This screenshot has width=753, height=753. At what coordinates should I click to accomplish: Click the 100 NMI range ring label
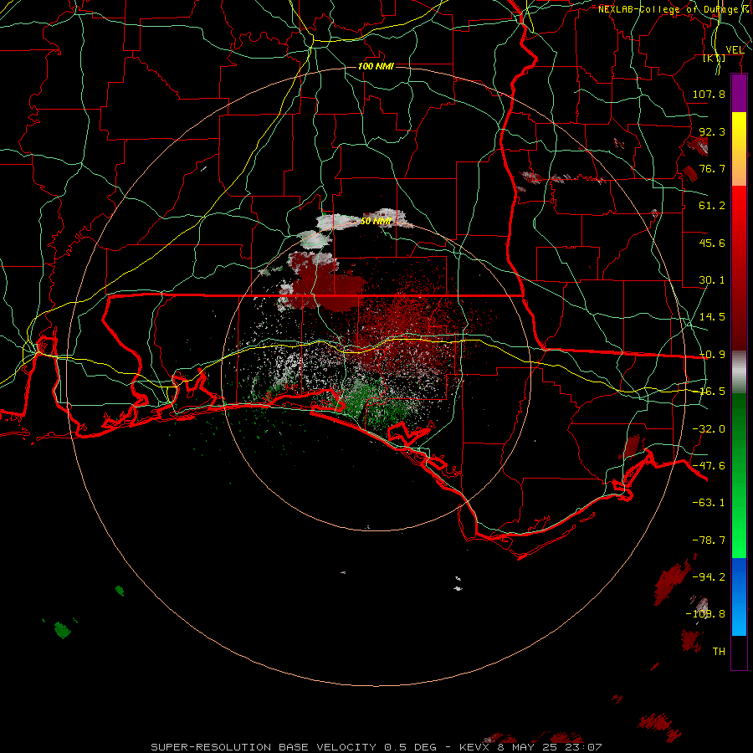click(x=376, y=66)
